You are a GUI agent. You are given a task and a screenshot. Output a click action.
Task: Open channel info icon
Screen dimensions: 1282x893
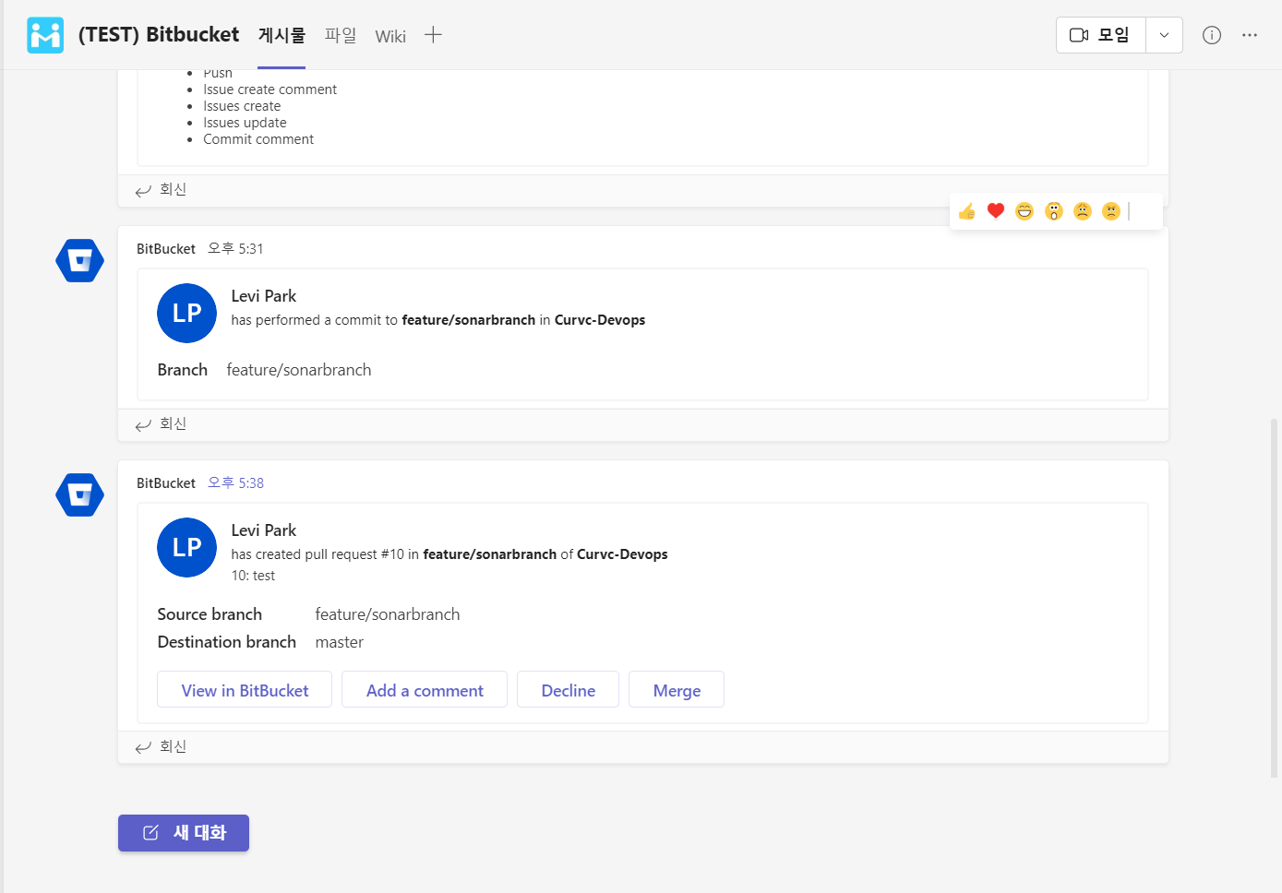pyautogui.click(x=1212, y=35)
